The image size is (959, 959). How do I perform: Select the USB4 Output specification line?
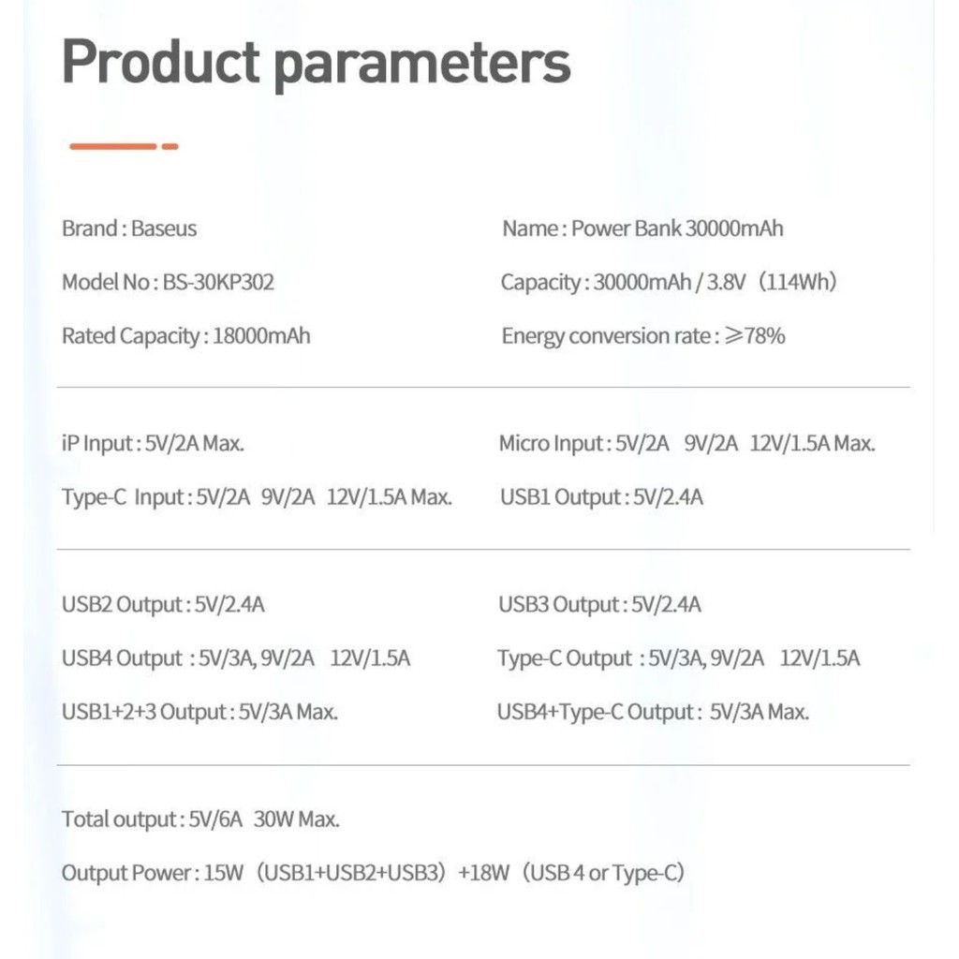click(x=236, y=658)
